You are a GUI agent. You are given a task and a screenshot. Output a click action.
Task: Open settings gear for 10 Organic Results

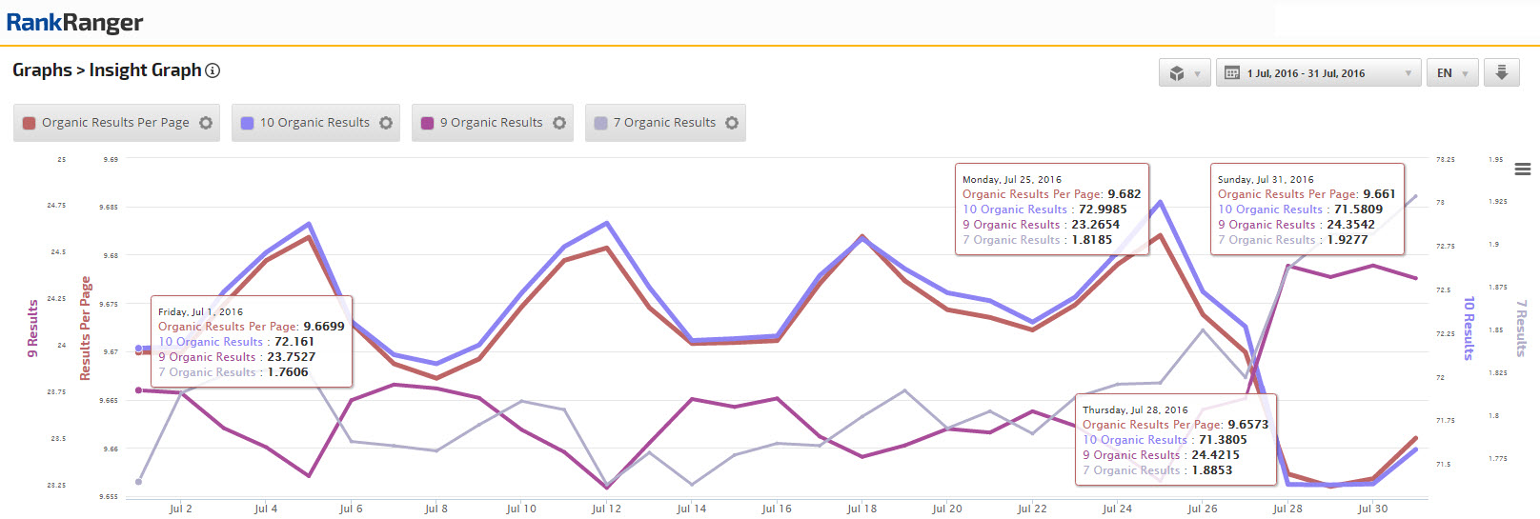click(x=386, y=123)
